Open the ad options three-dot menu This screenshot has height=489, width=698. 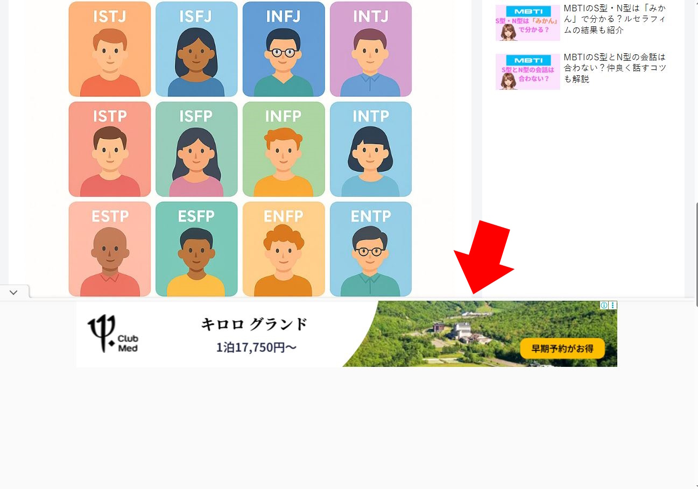click(613, 305)
